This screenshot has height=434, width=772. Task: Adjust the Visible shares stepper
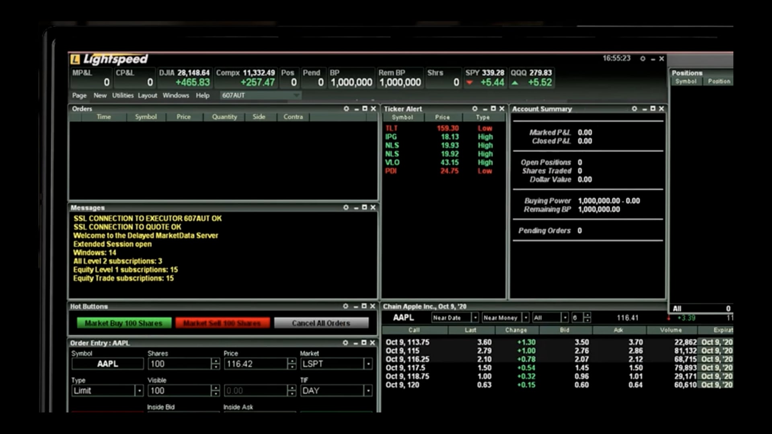click(x=216, y=391)
